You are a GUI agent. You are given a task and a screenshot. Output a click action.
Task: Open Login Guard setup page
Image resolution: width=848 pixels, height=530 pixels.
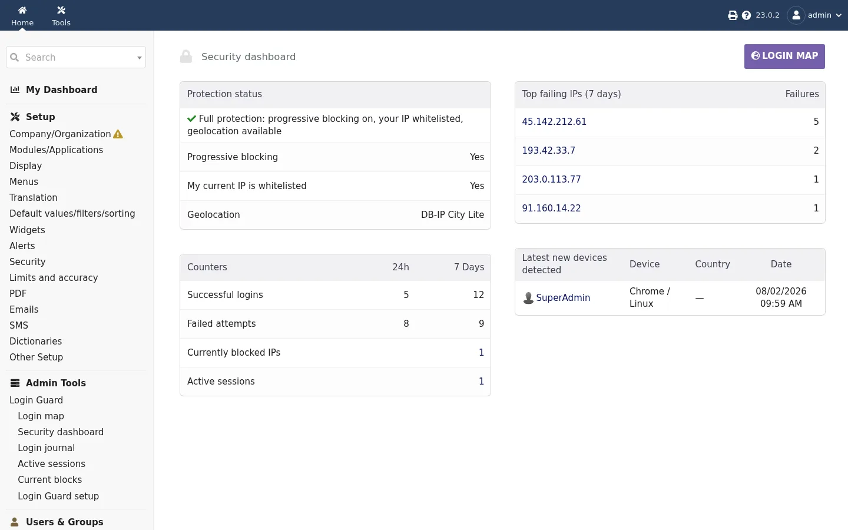pyautogui.click(x=58, y=496)
